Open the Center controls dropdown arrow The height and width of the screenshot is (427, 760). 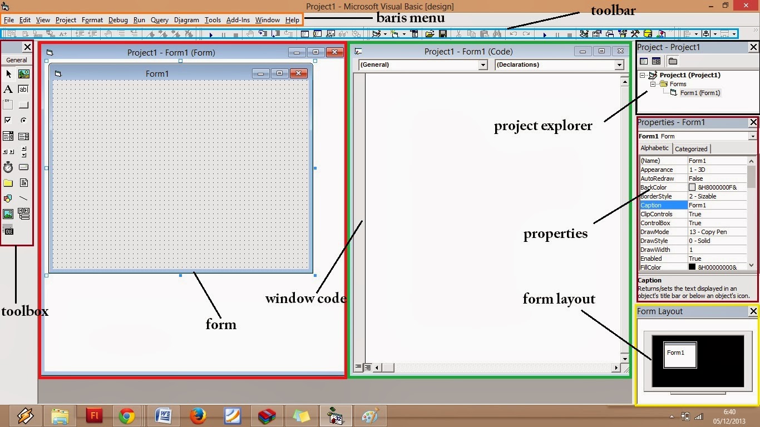point(715,34)
